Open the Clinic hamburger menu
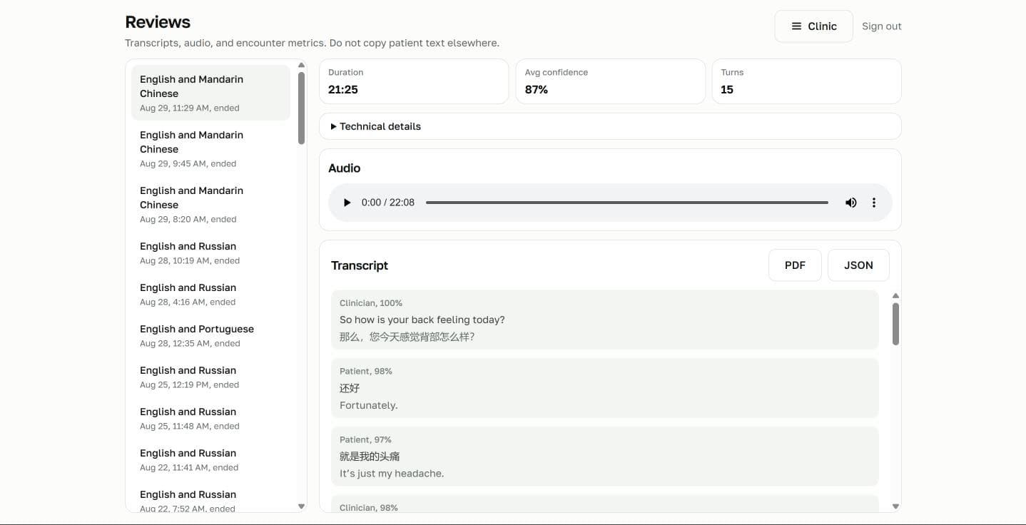Viewport: 1026px width, 525px height. [813, 26]
